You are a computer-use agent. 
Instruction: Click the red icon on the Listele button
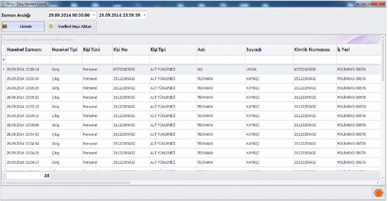tap(5, 26)
